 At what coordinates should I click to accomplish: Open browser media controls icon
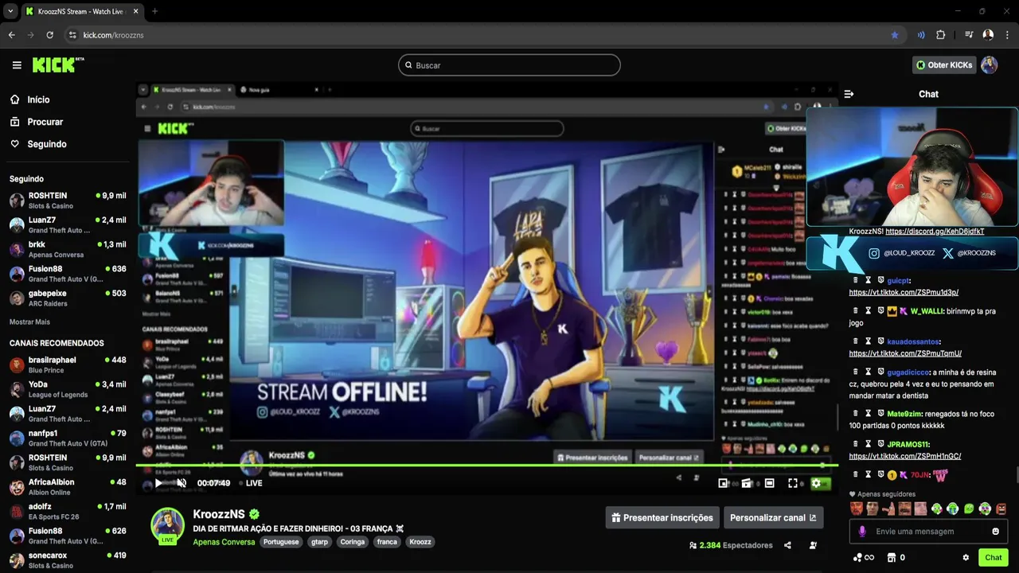(x=969, y=35)
